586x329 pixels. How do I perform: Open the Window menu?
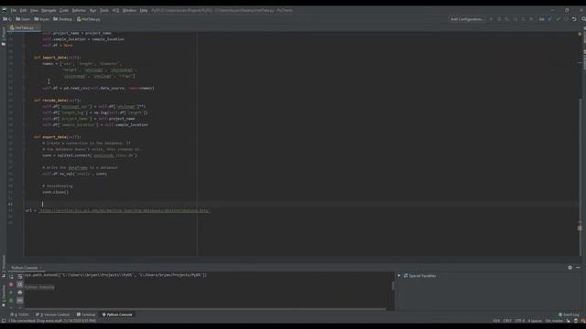point(129,10)
